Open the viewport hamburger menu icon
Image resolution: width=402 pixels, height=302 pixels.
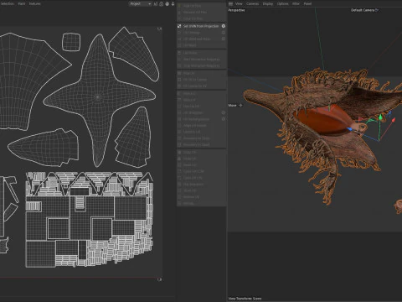click(x=230, y=3)
